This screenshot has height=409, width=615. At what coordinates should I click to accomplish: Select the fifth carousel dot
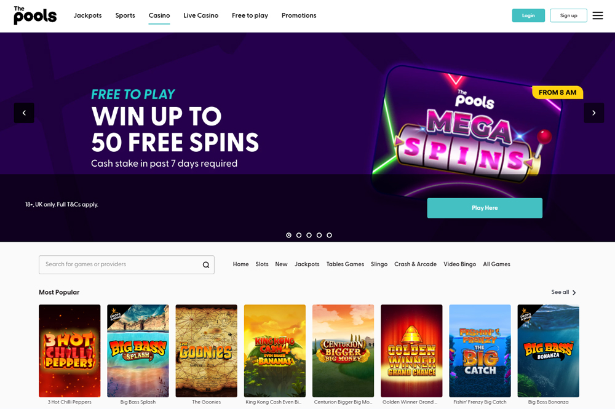pyautogui.click(x=330, y=236)
